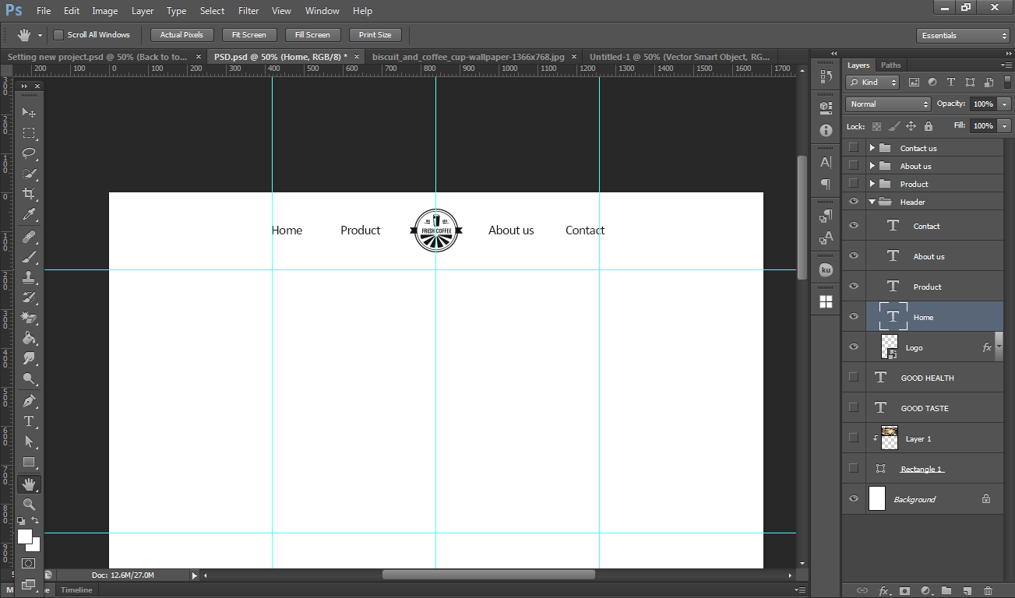
Task: Open the Essentials workspace dropdown
Action: point(963,36)
